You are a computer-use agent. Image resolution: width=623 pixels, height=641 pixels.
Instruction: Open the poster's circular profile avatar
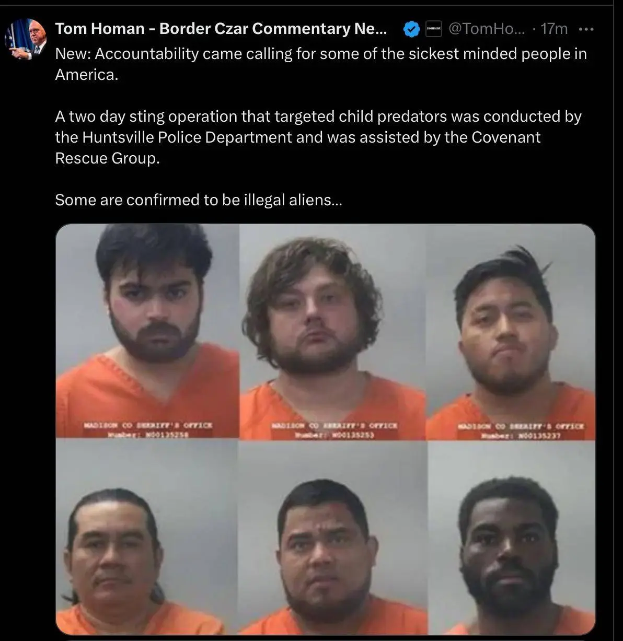(25, 39)
